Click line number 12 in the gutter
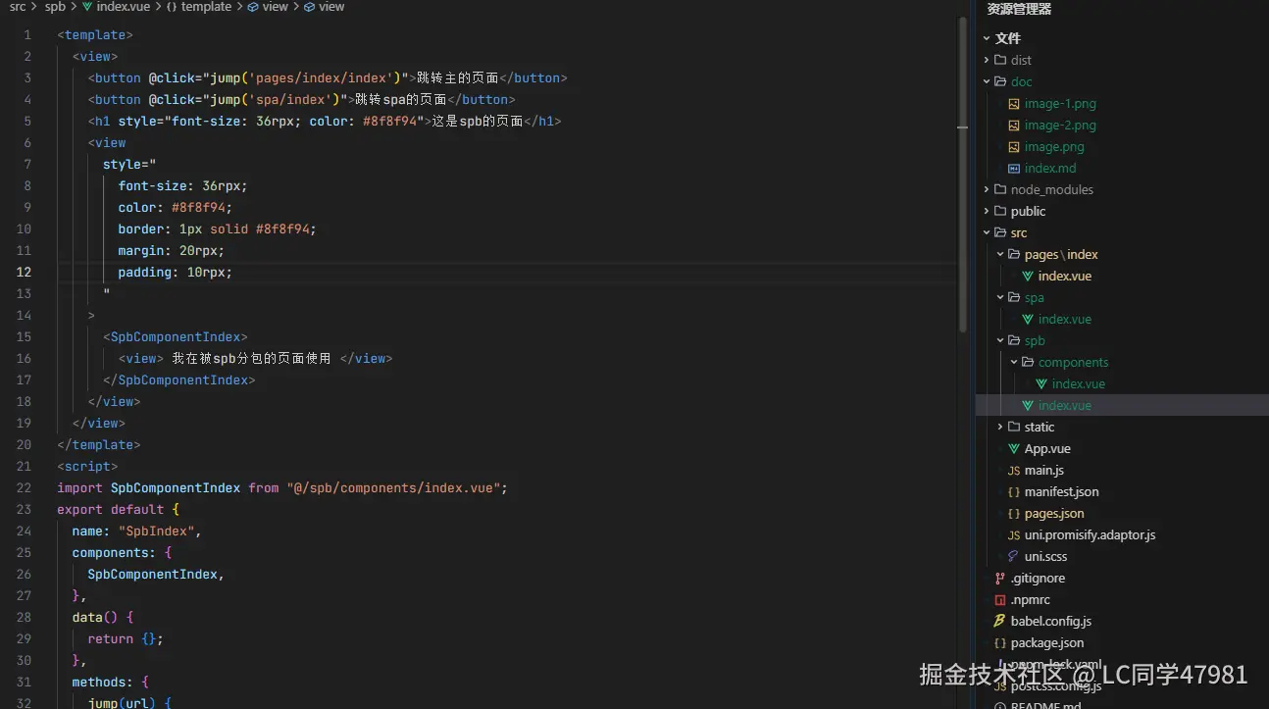Viewport: 1269px width, 709px height. tap(24, 272)
